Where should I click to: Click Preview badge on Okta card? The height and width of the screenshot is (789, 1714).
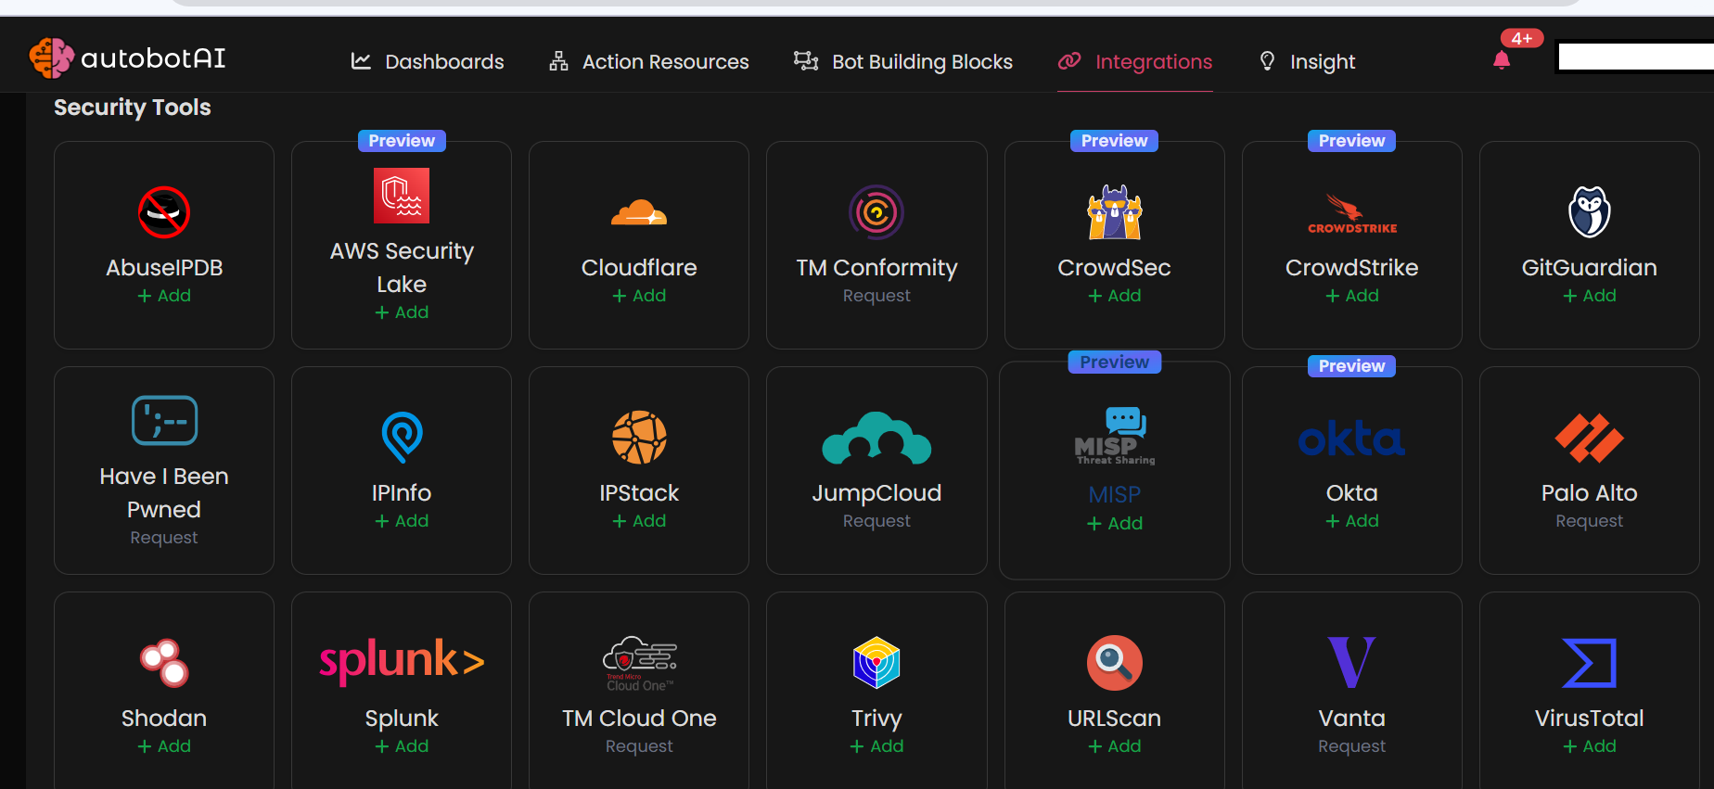(1352, 366)
